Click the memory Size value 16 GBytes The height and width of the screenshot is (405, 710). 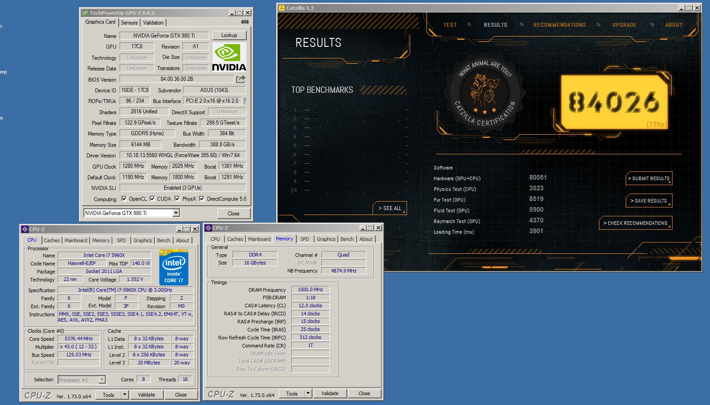click(x=255, y=263)
